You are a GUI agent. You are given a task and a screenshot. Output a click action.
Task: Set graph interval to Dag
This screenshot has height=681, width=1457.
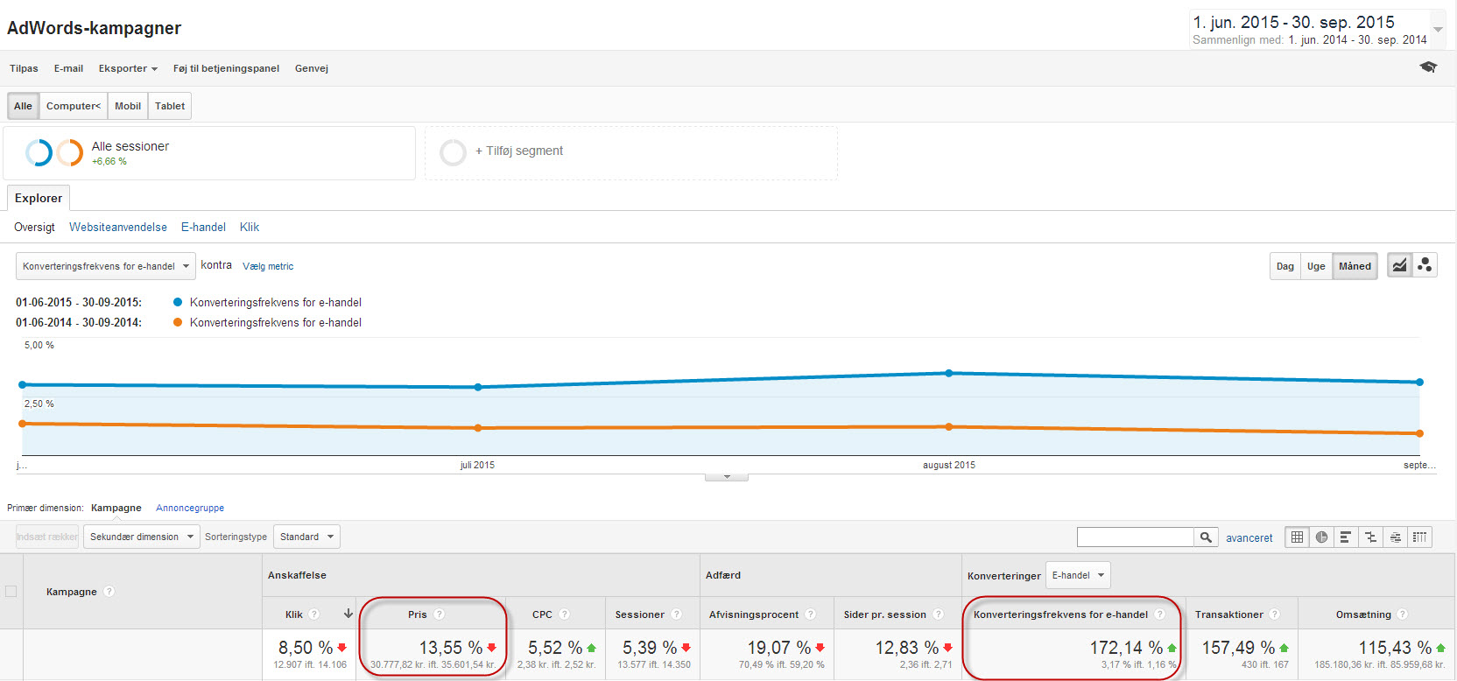[1285, 266]
